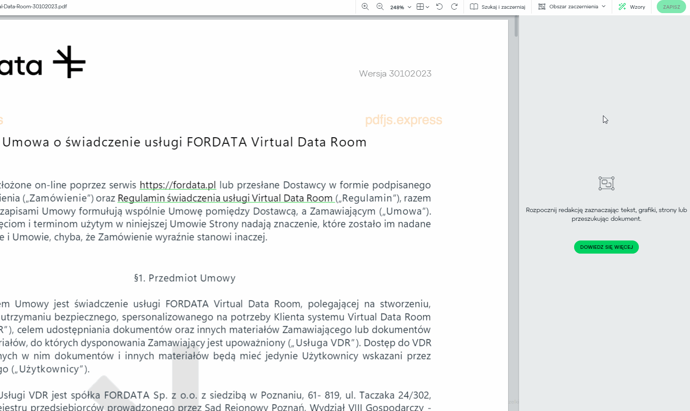Zoom in with the magnifier plus icon
This screenshot has height=411, width=690.
(365, 7)
